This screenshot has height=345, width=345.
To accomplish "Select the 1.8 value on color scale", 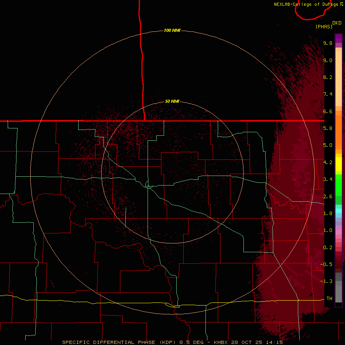I will (328, 214).
